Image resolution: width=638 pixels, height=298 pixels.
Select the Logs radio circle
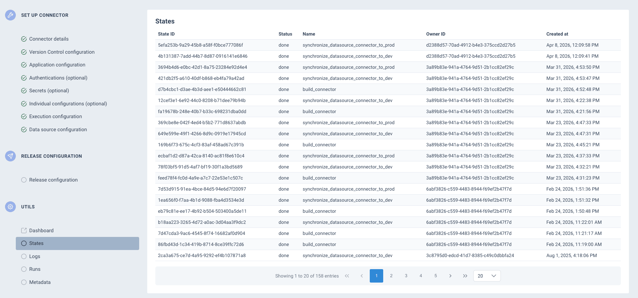[24, 256]
